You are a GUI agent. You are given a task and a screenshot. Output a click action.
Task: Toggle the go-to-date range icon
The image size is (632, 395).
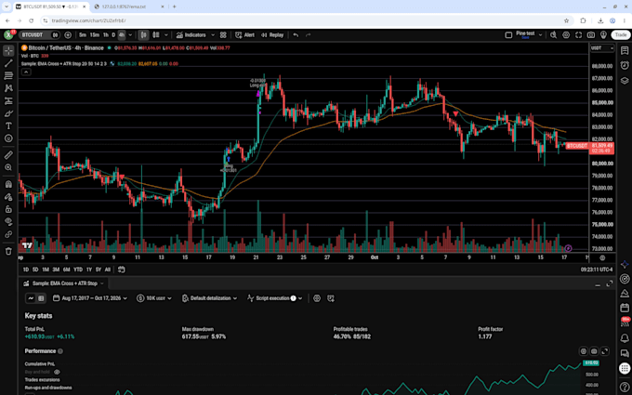pyautogui.click(x=121, y=270)
